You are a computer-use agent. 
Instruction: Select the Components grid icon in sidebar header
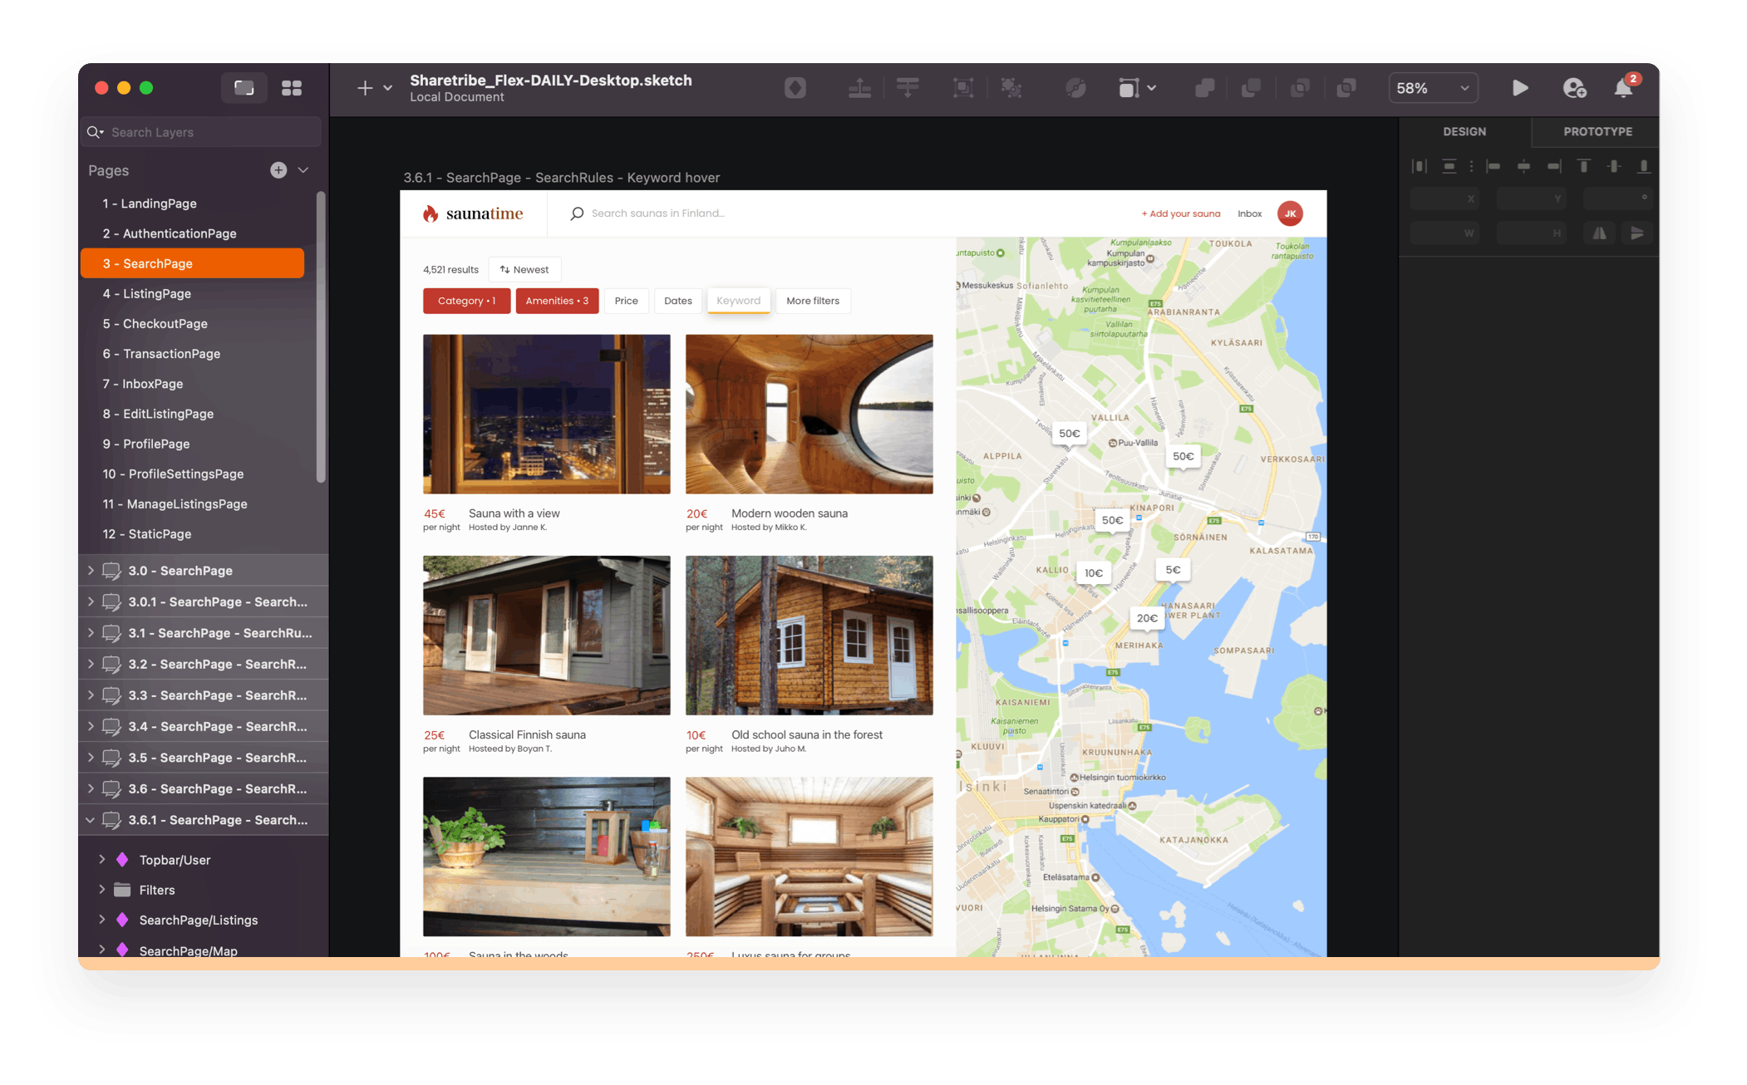tap(292, 87)
